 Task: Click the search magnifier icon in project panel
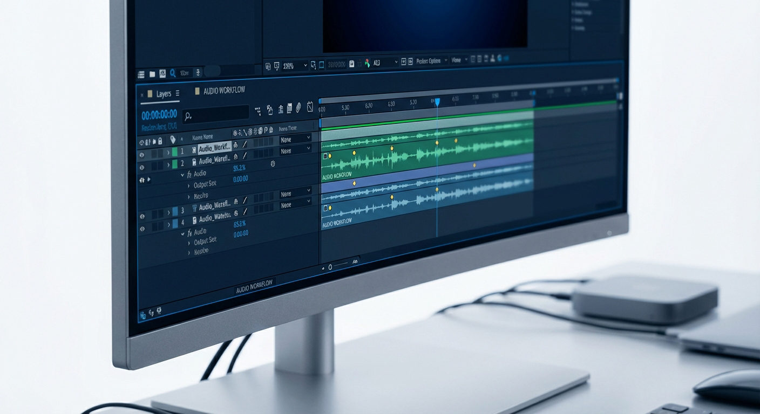pos(173,73)
